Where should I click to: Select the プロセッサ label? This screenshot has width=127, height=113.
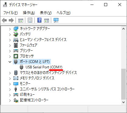click(27, 56)
